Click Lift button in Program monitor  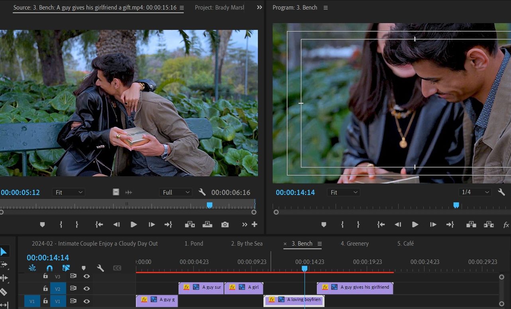tap(471, 224)
